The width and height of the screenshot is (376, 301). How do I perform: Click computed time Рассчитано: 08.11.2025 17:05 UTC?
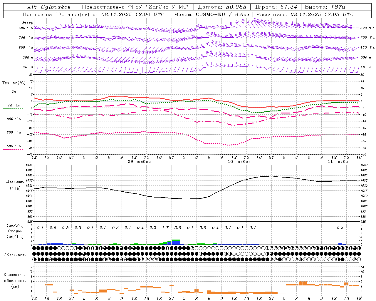(x=305, y=14)
